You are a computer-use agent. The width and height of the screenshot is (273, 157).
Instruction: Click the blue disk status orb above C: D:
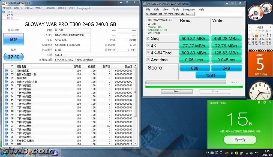pyautogui.click(x=3, y=12)
